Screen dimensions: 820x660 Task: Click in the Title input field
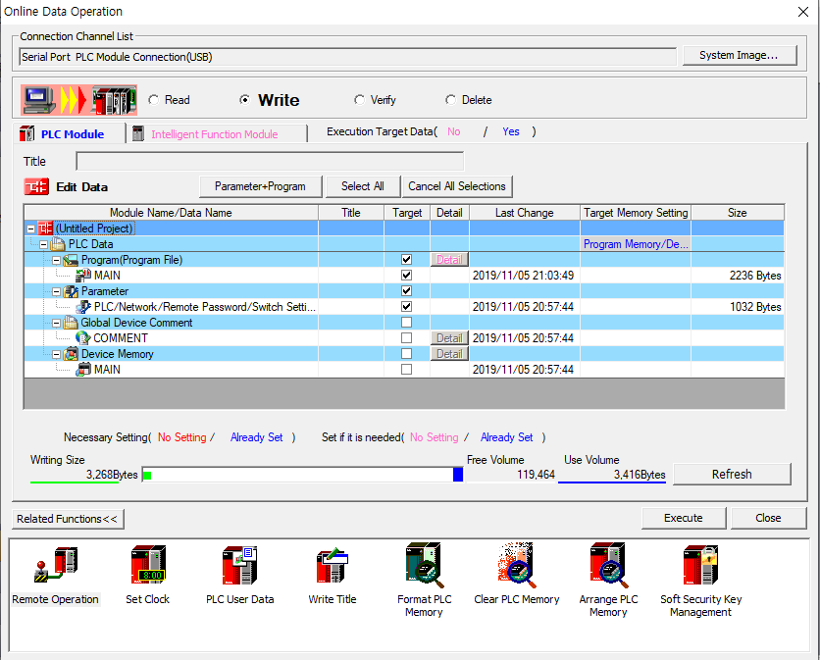pyautogui.click(x=270, y=161)
